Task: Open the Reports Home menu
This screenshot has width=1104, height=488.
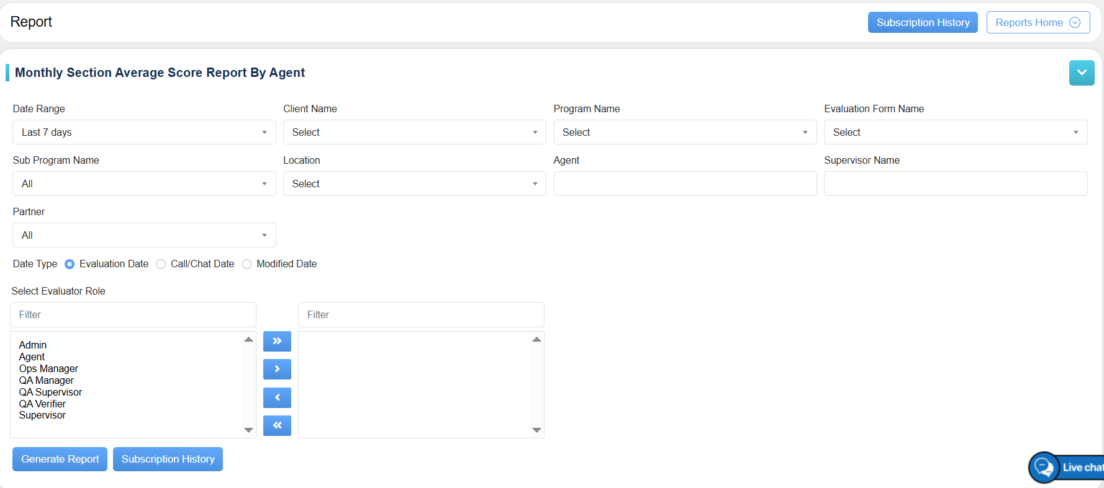Action: pyautogui.click(x=1038, y=22)
